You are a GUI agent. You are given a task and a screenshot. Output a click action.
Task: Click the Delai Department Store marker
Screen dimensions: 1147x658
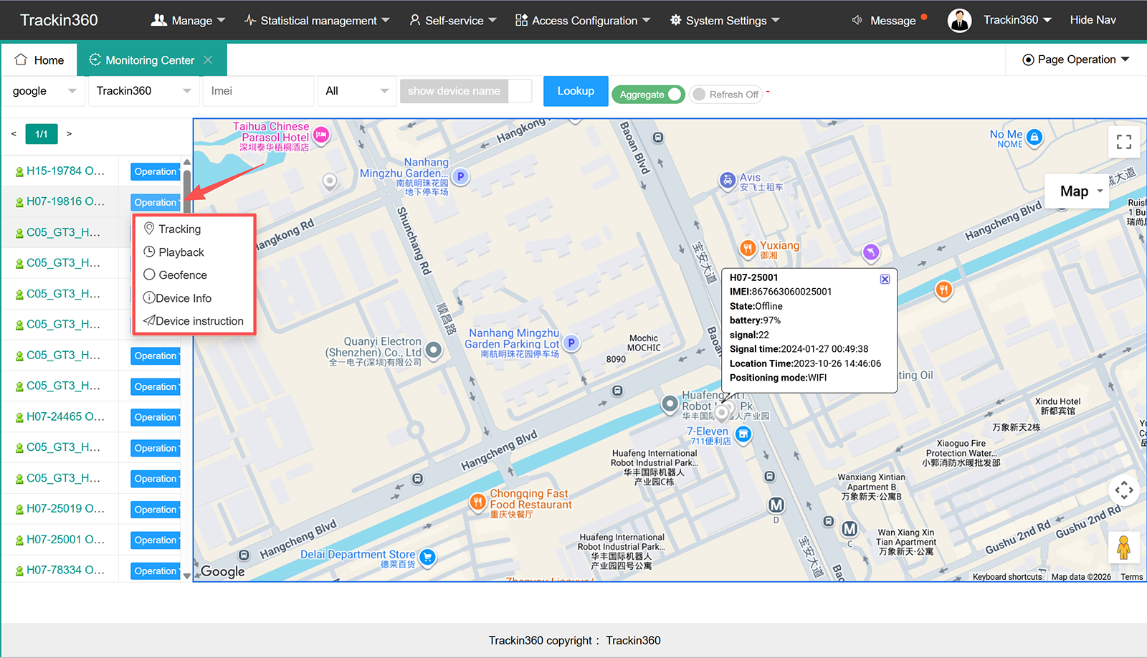point(427,557)
